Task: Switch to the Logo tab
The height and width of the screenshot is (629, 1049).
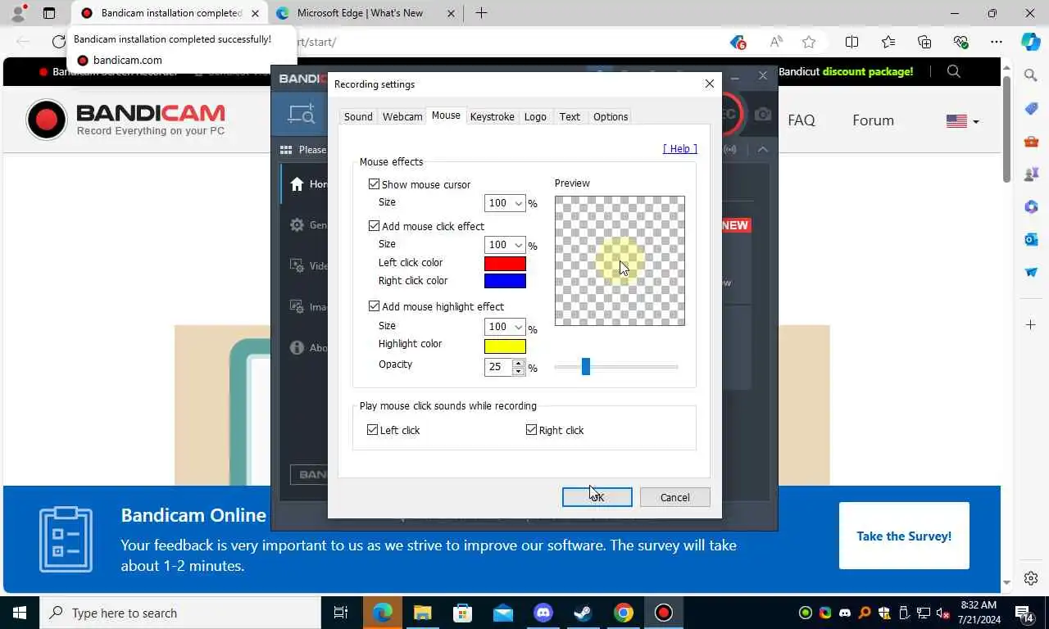Action: click(x=535, y=116)
